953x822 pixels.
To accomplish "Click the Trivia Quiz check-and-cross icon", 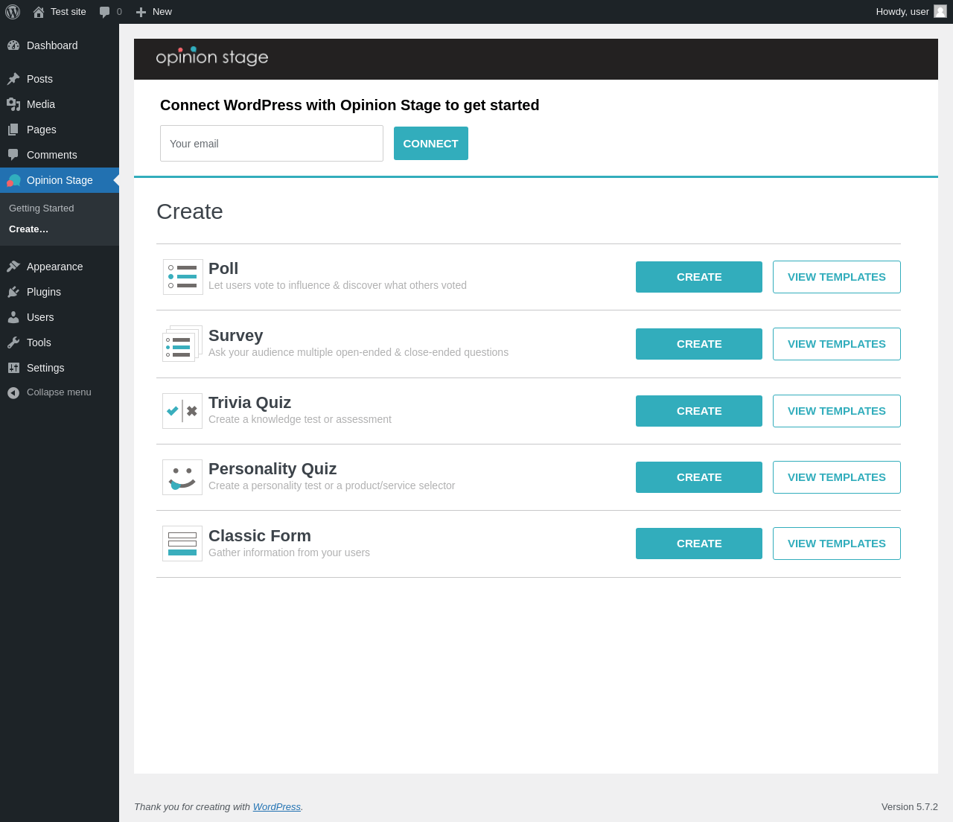I will click(x=182, y=411).
